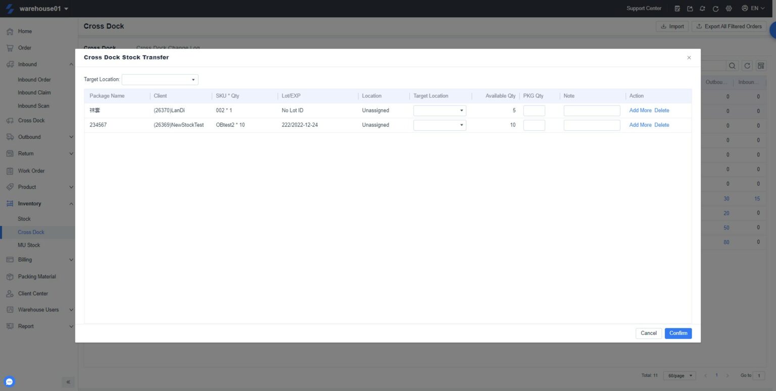Select Packing Material in the sidebar

pyautogui.click(x=37, y=276)
